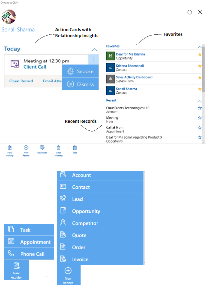Choose Appointment from New Activity menu
Image resolution: width=215 pixels, height=294 pixels.
[29, 242]
